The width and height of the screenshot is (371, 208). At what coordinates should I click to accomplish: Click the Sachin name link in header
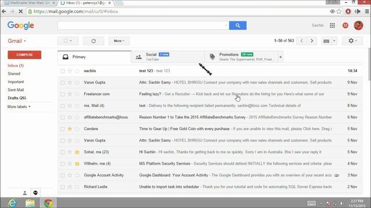(x=318, y=25)
